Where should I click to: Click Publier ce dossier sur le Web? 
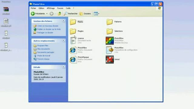coord(49,29)
